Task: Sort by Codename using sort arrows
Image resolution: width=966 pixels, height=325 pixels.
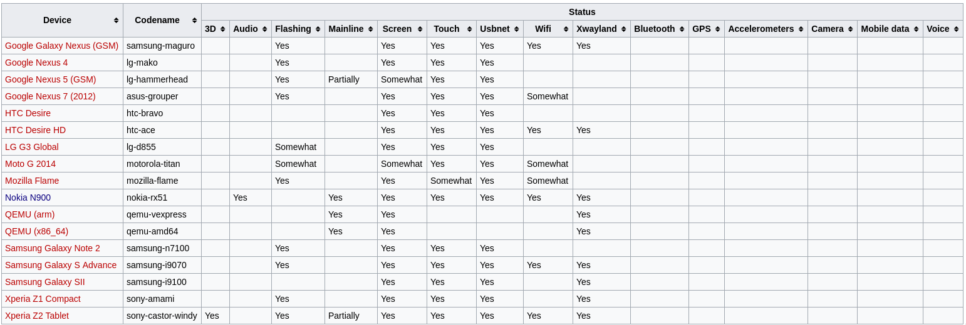Action: pos(194,20)
